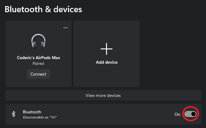The image size is (206, 128).
Task: Click the black knob of the Bluetooth switch
Action: 194,114
